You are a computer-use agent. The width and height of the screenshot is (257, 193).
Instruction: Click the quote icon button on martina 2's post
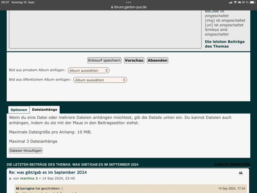241,173
